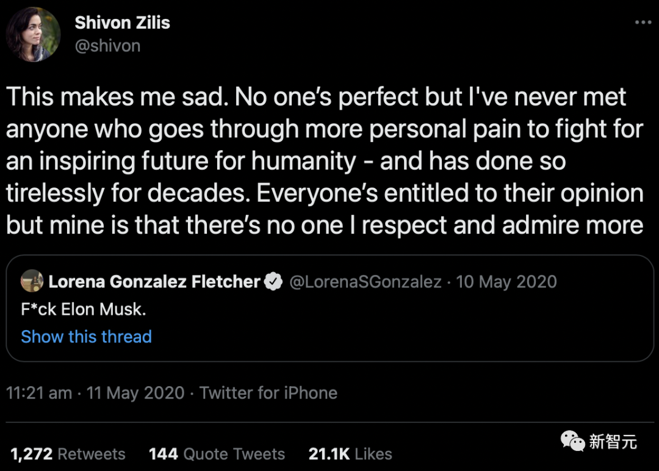Click Shivon Zilis's profile avatar

tap(33, 35)
